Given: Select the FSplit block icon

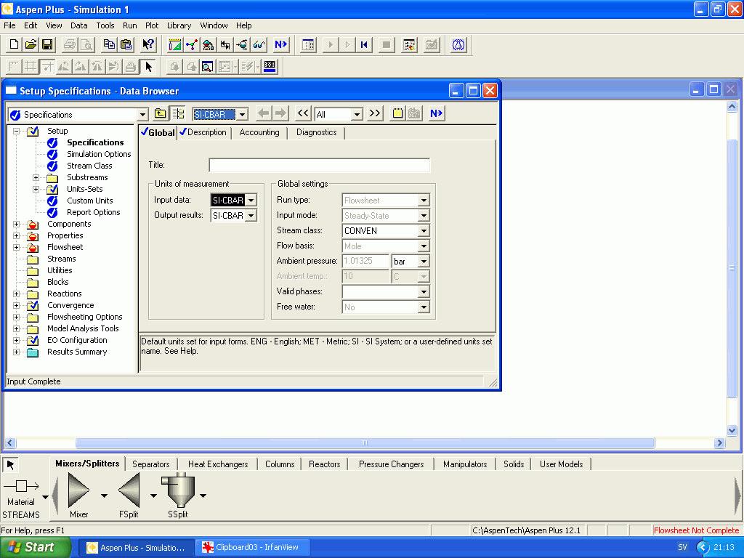Looking at the screenshot, I should [129, 490].
